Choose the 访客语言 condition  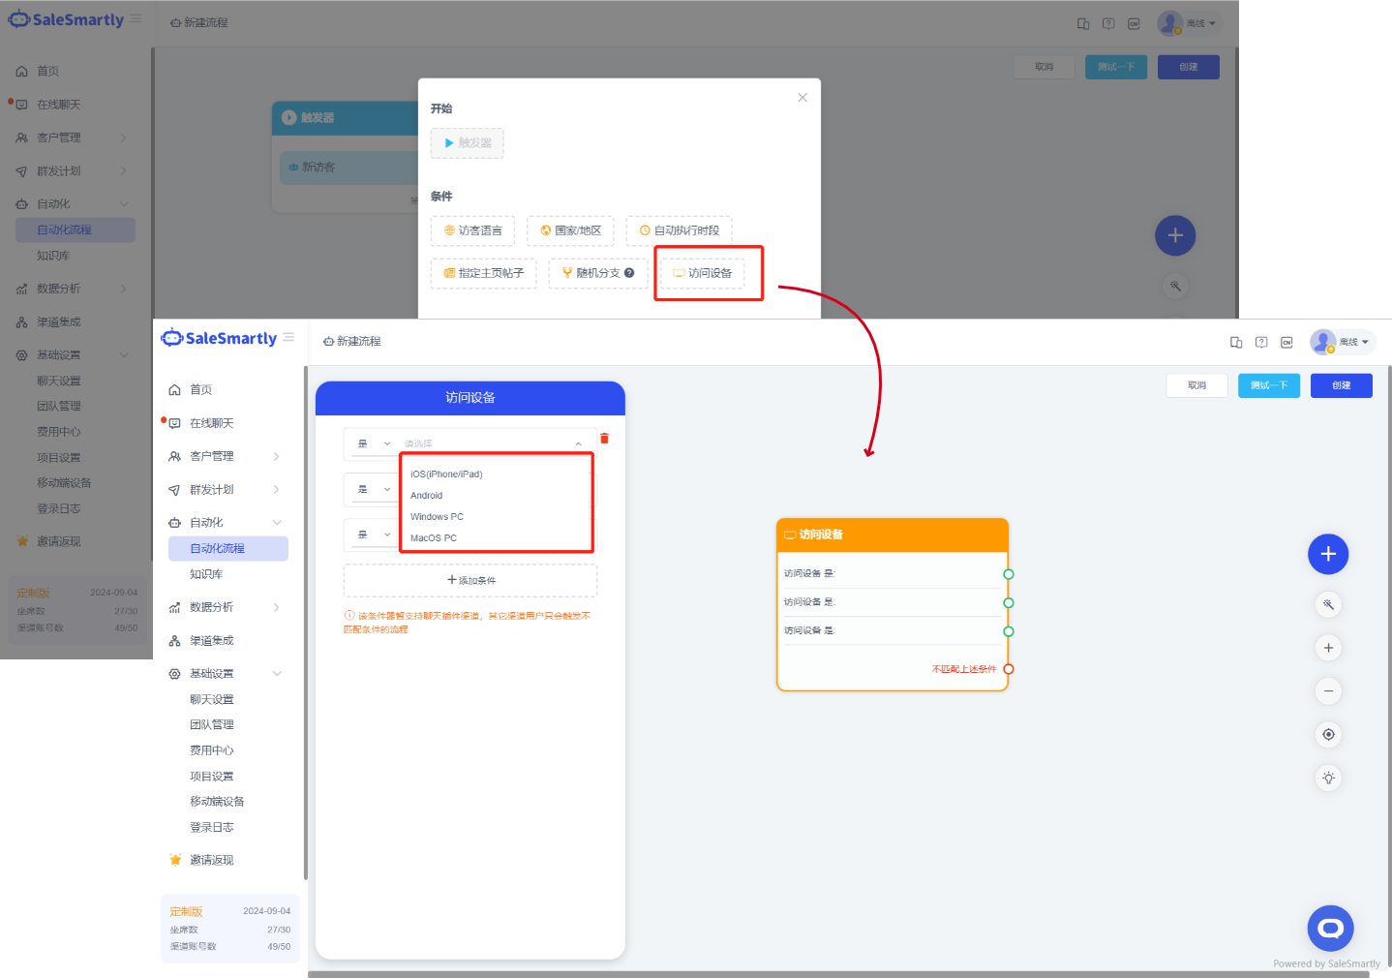coord(472,230)
